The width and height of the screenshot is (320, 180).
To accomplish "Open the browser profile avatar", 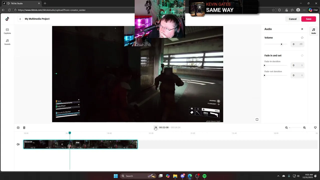I will coord(298,10).
